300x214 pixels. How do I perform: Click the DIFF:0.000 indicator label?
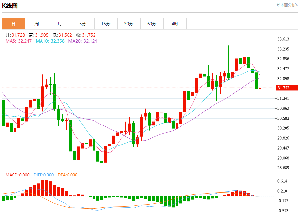(43, 175)
